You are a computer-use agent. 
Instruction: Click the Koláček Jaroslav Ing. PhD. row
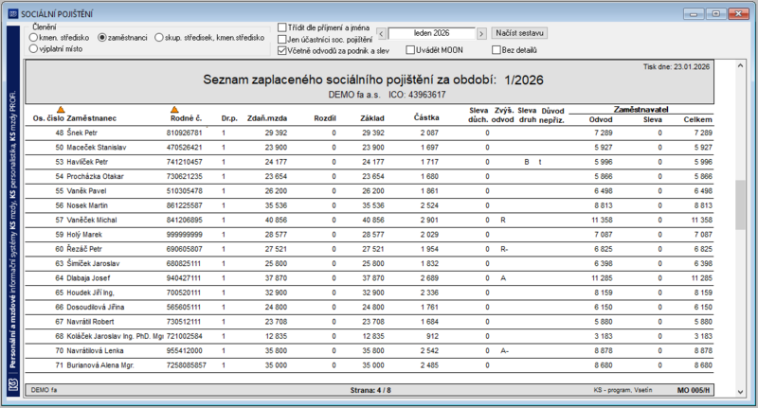370,335
